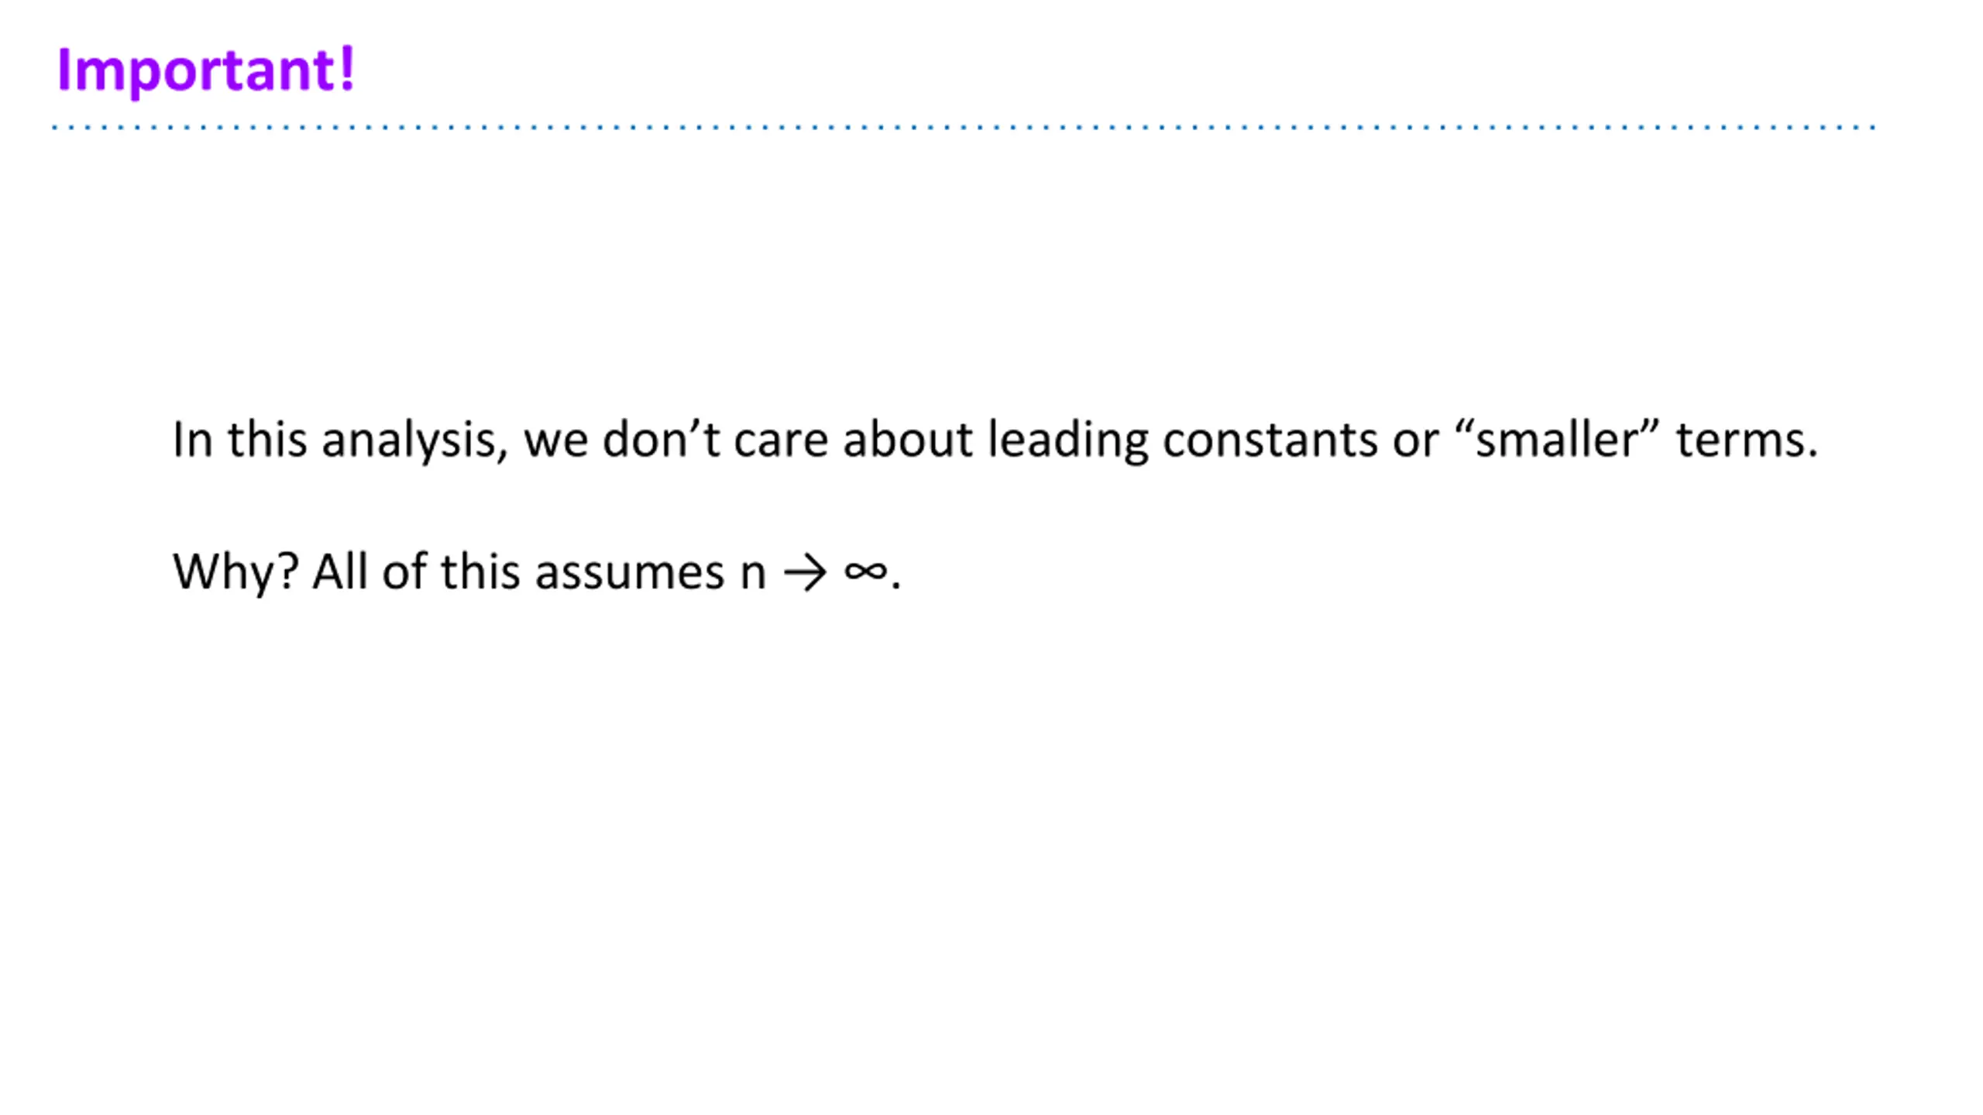This screenshot has width=1983, height=1115.
Task: Click the right arrow symbol after n
Action: [x=805, y=574]
